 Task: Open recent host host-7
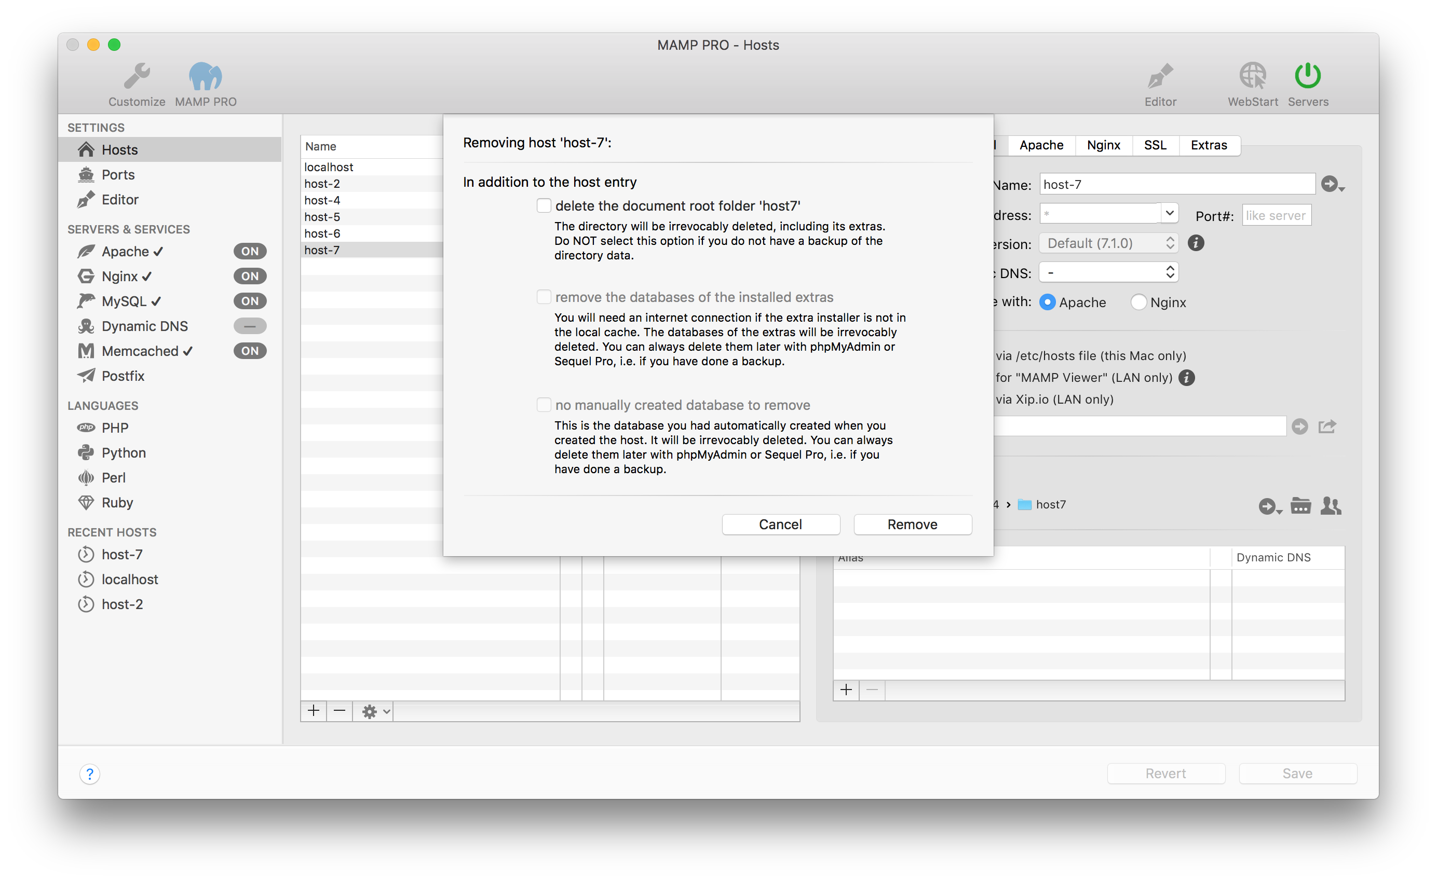coord(122,554)
